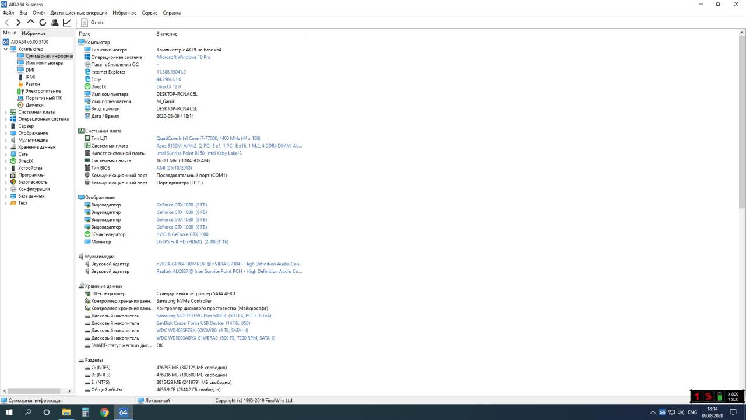Screen dimensions: 746x420
Task: Go up one level with Up arrow
Action: pos(31,22)
